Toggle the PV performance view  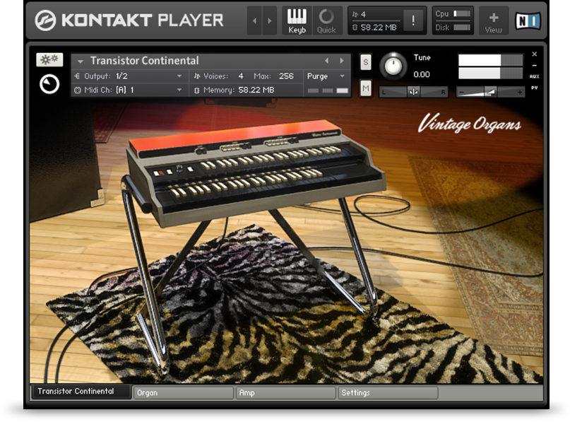[535, 88]
